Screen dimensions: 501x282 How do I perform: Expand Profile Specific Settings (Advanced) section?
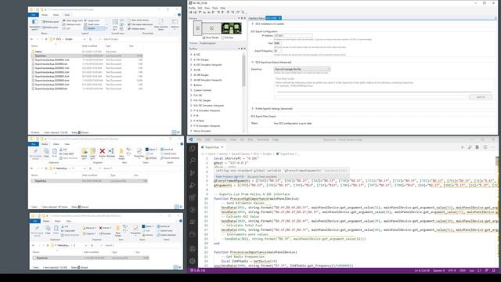click(252, 109)
